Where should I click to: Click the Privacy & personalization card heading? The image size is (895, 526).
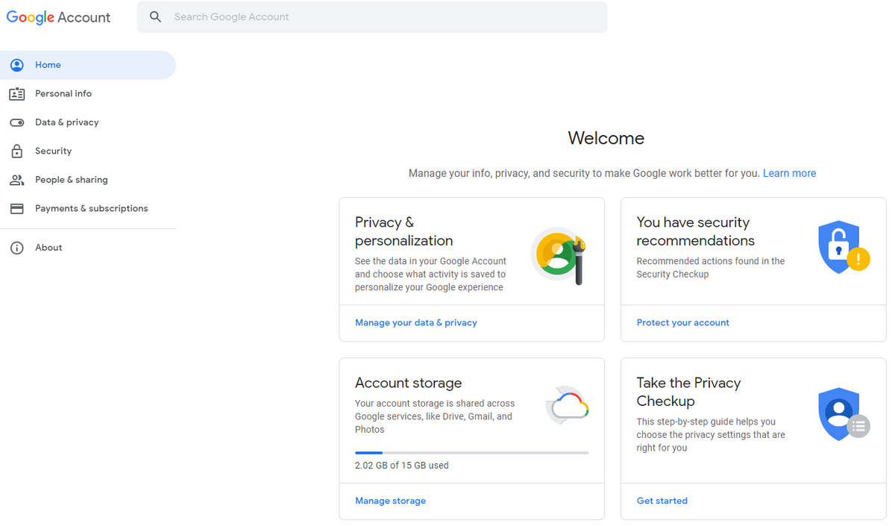click(x=404, y=231)
